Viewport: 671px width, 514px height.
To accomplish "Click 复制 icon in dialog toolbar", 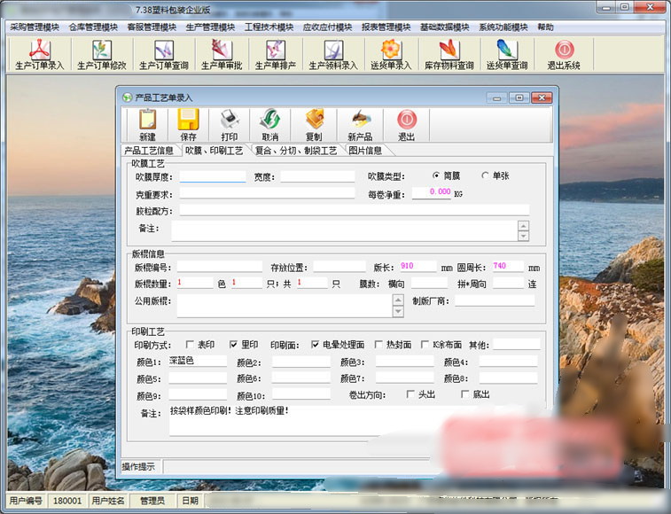I will click(314, 125).
